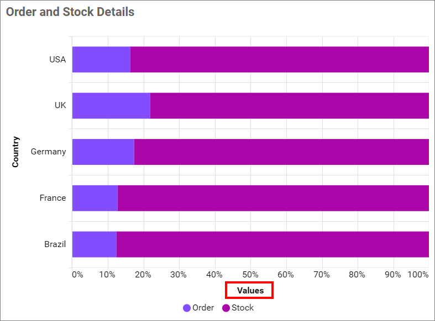Click the Brazil Order bar segment
Viewport: 435px width, 321px height.
click(94, 244)
